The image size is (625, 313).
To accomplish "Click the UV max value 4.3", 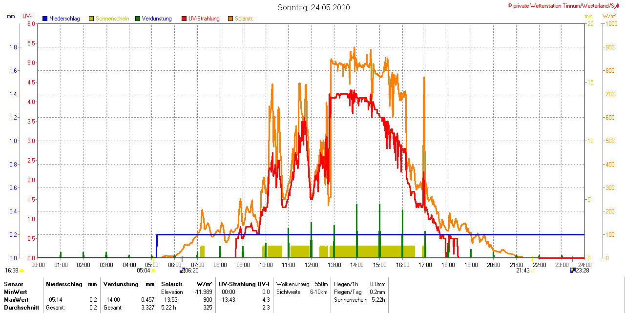I will (x=266, y=299).
